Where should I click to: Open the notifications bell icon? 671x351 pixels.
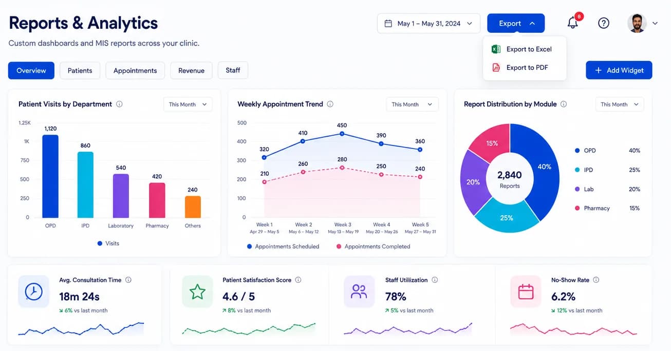click(x=573, y=23)
